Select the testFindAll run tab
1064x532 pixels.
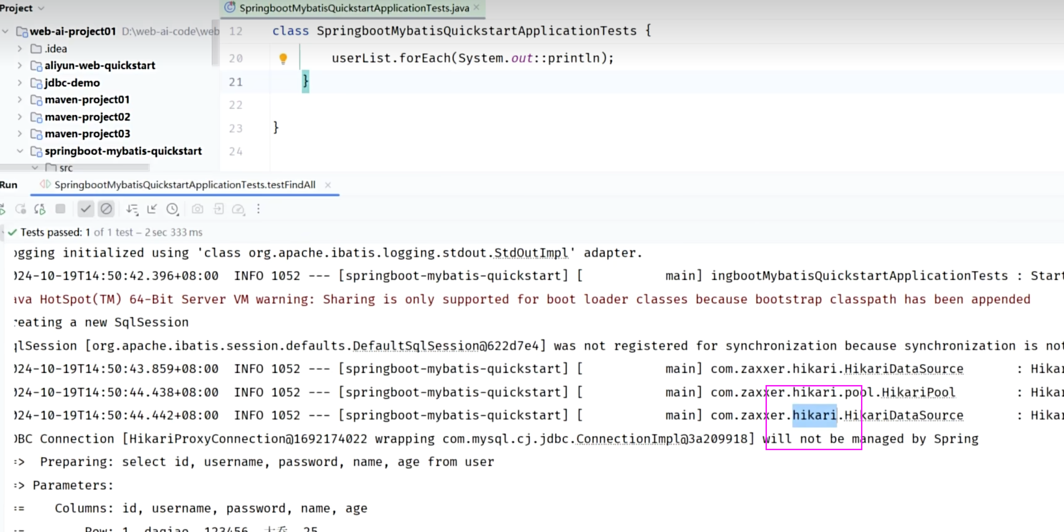click(185, 185)
